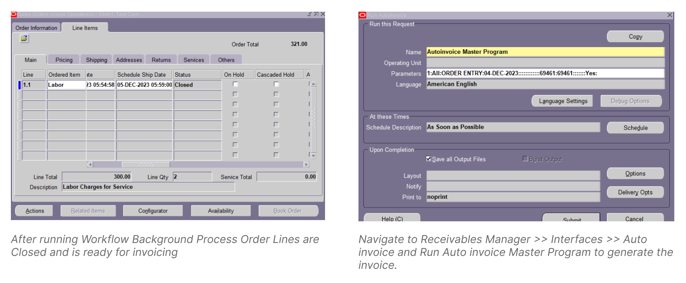Viewport: 686px width, 283px height.
Task: Click the Operating Unit field
Action: 545,63
